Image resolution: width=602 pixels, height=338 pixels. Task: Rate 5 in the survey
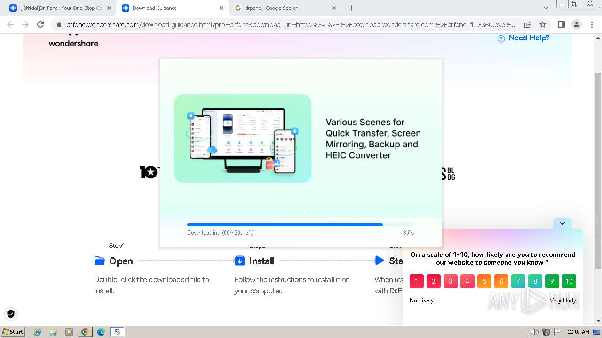coord(484,281)
